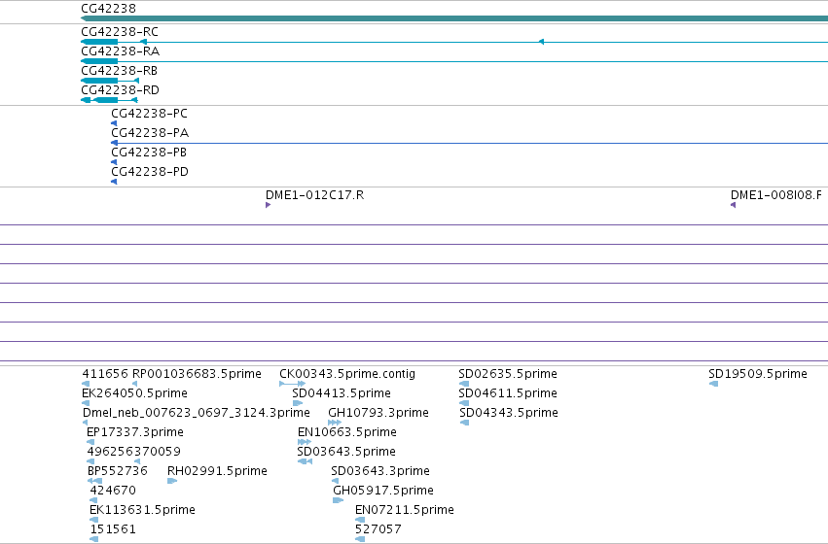Open the RH02991.5prime label

point(217,471)
